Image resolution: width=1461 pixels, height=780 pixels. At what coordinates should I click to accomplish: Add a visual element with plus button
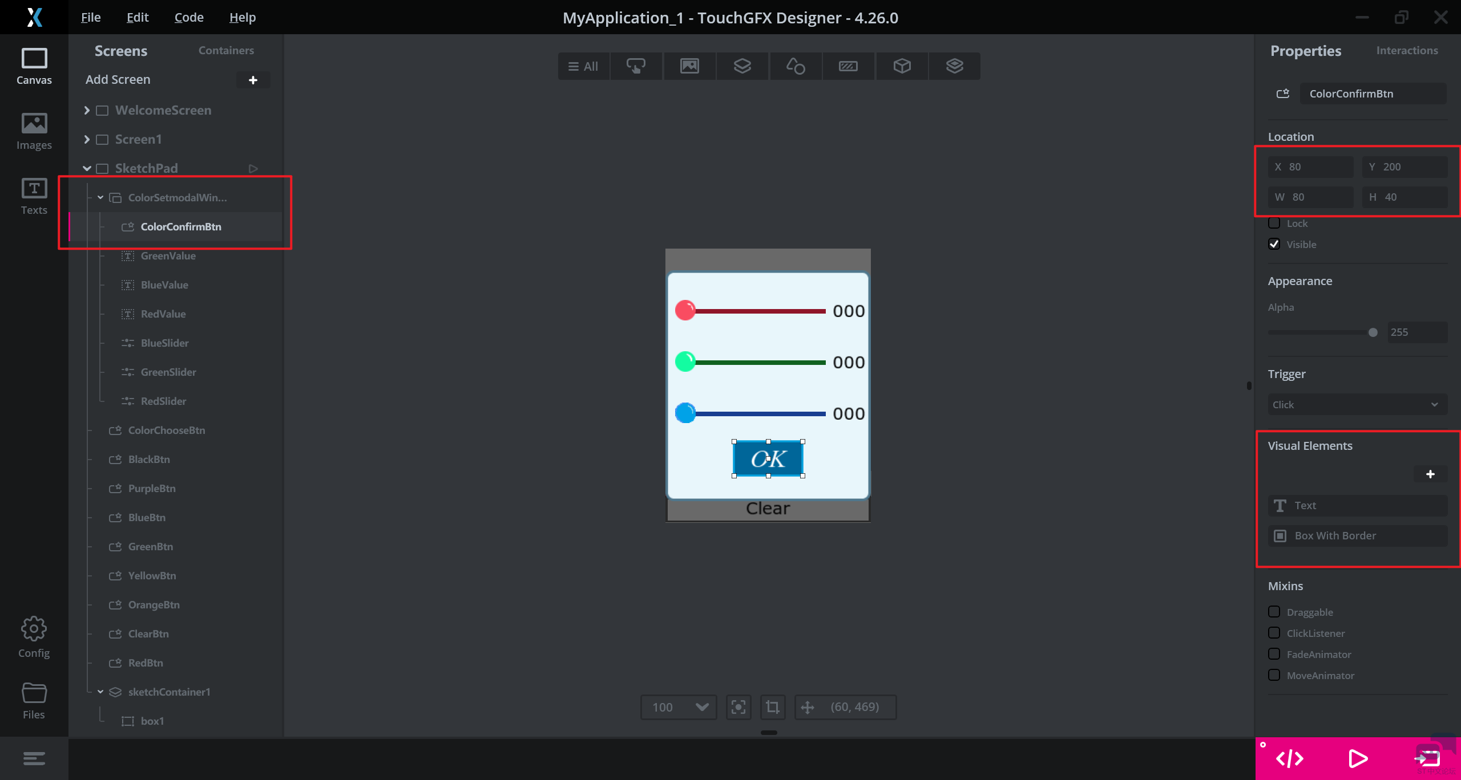coord(1430,474)
